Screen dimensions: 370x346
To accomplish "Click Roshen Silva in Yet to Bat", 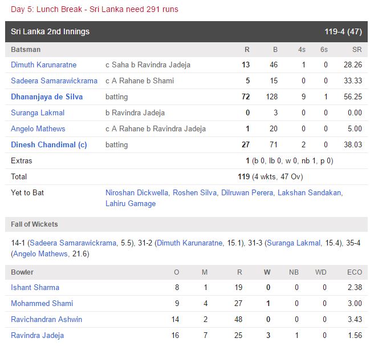I will [x=194, y=193].
